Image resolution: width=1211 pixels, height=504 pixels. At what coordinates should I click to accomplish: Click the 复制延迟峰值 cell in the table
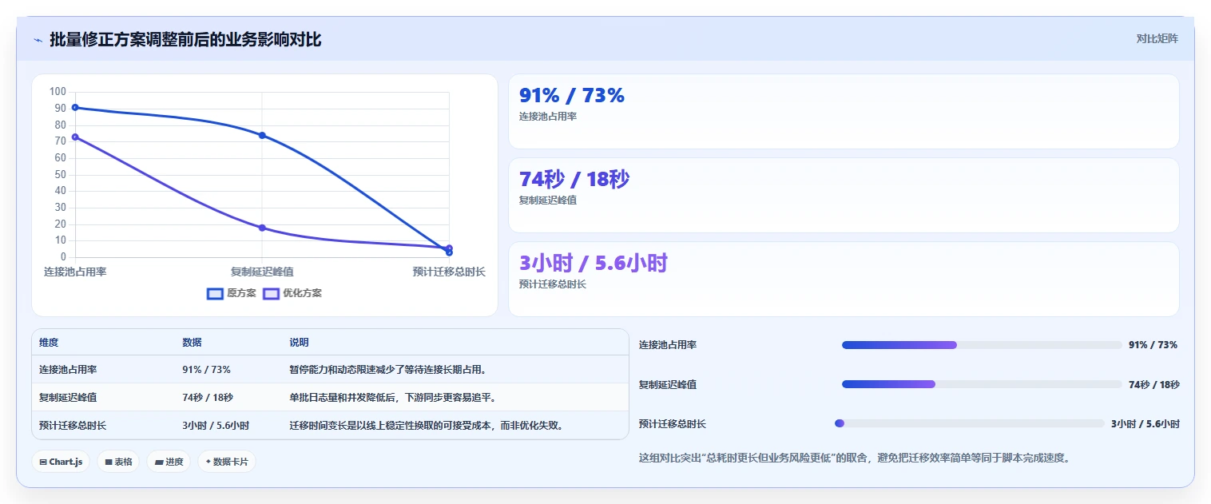click(x=68, y=397)
